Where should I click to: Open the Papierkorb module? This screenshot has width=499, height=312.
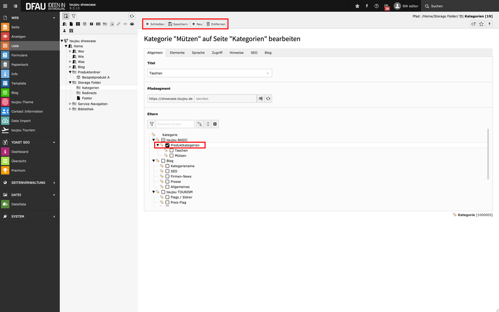[x=19, y=64]
